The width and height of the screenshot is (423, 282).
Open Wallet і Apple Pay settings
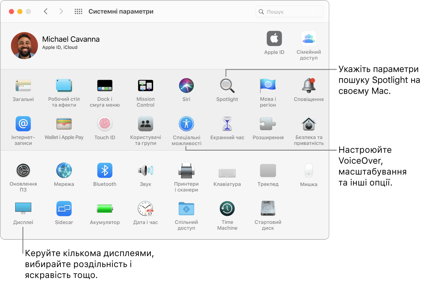[x=64, y=124]
